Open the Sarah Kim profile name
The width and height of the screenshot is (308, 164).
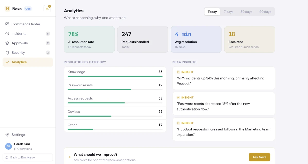(22, 144)
